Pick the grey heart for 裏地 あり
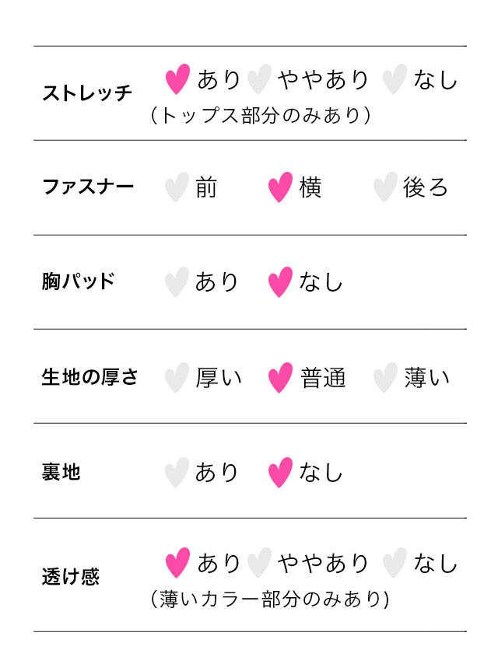 (x=177, y=473)
